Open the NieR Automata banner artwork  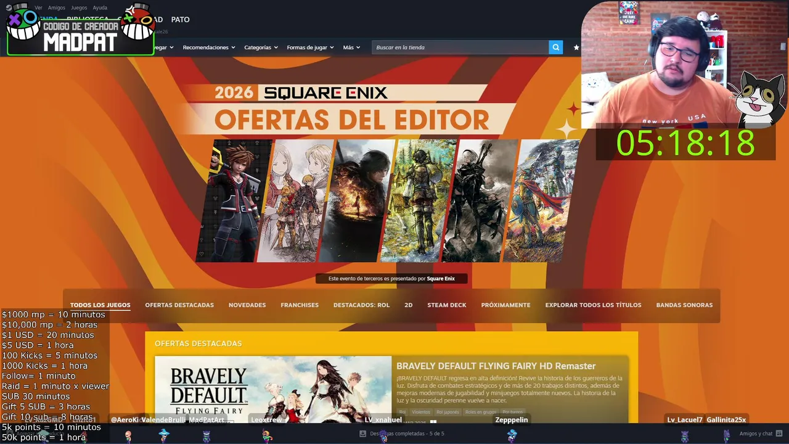tap(481, 200)
